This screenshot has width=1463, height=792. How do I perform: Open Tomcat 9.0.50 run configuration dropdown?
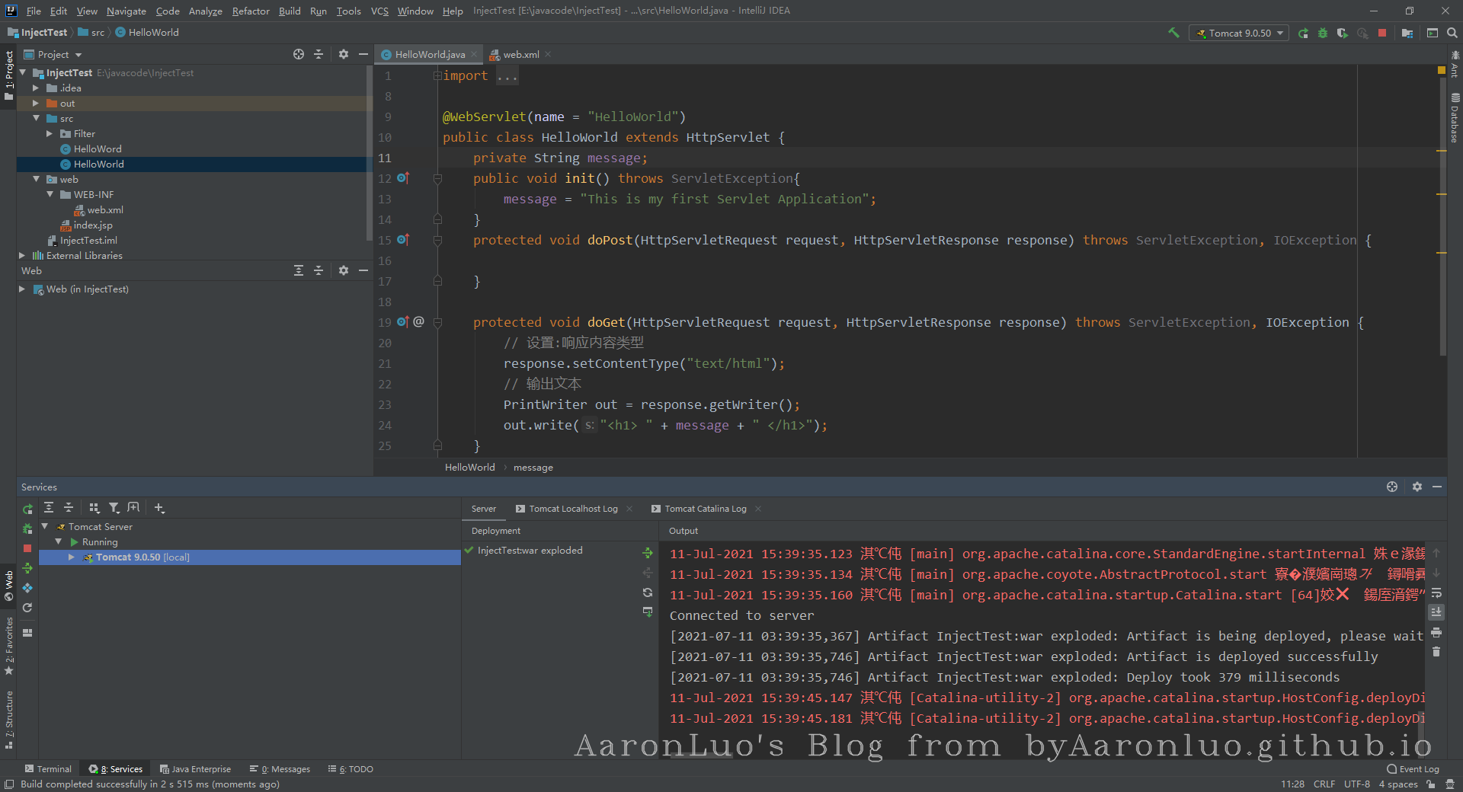[x=1240, y=33]
